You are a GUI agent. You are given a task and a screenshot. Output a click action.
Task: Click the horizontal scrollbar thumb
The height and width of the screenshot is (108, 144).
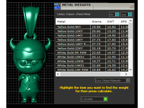pos(90,74)
